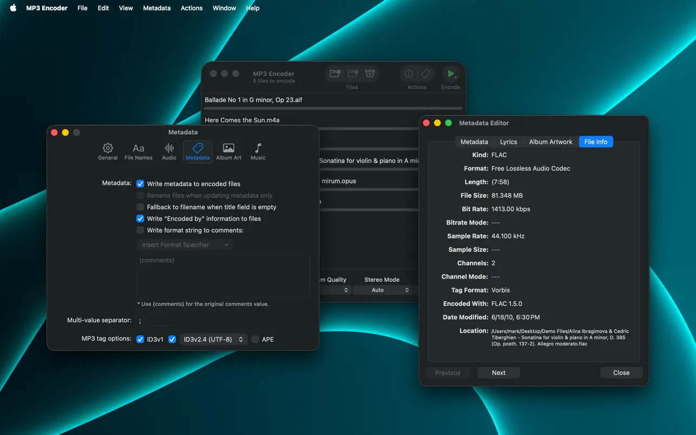Enable the APE tag checkbox

[x=255, y=339]
